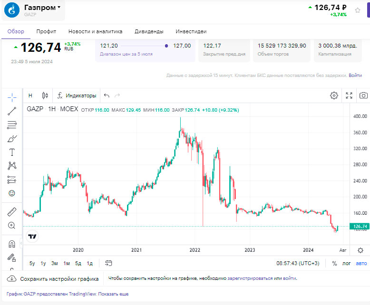Pick the brush drawing tool
Screen dimensions: 370x305
(x=12, y=139)
